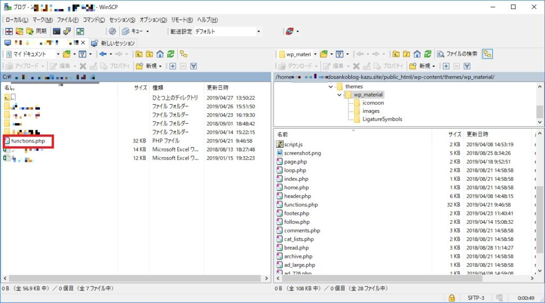The height and width of the screenshot is (303, 545).
Task: Toggle the remote panel directory tree
Action: pyautogui.click(x=488, y=54)
